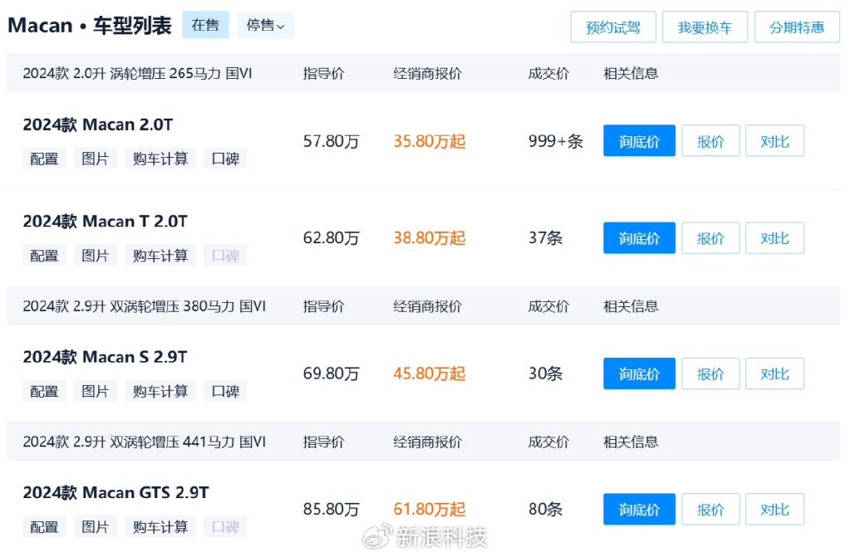
Task: Open 图片 for Macan S 2.9T
Action: (x=95, y=391)
